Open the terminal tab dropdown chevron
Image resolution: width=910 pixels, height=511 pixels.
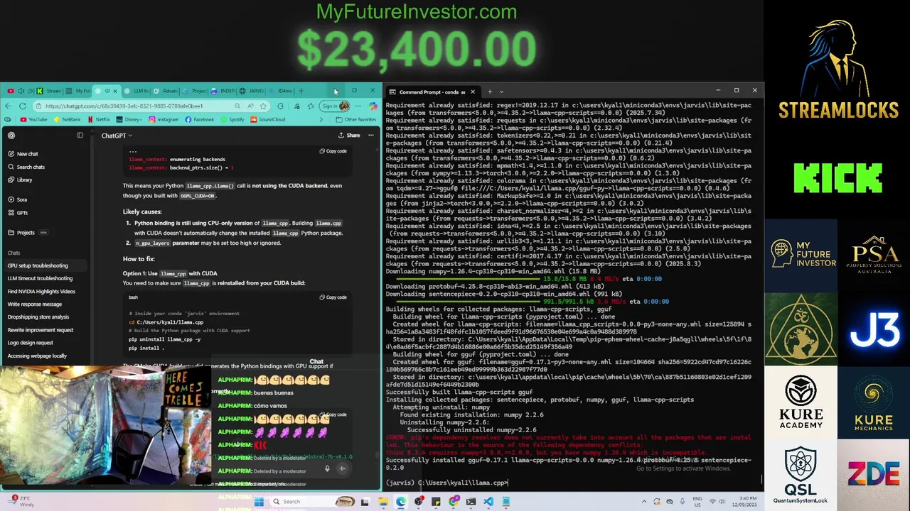click(x=501, y=92)
